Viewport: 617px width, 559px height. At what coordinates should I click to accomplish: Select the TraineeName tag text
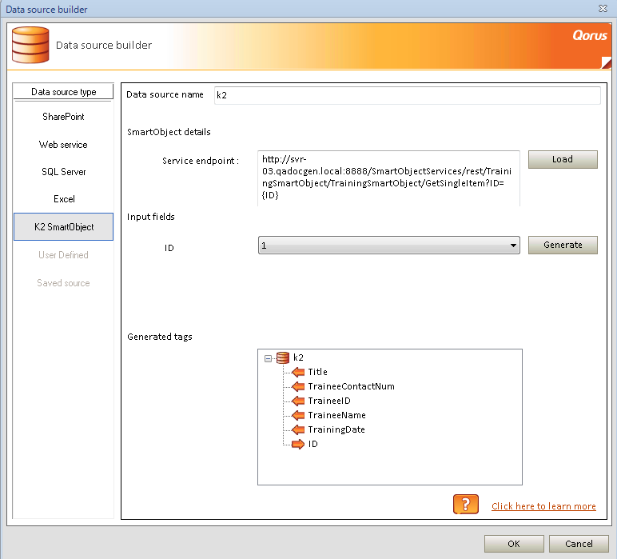tap(336, 415)
